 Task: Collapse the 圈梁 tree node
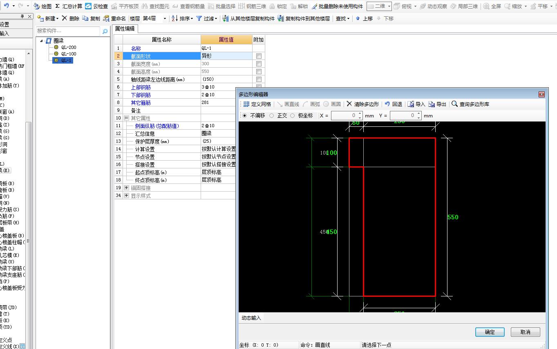(x=41, y=41)
